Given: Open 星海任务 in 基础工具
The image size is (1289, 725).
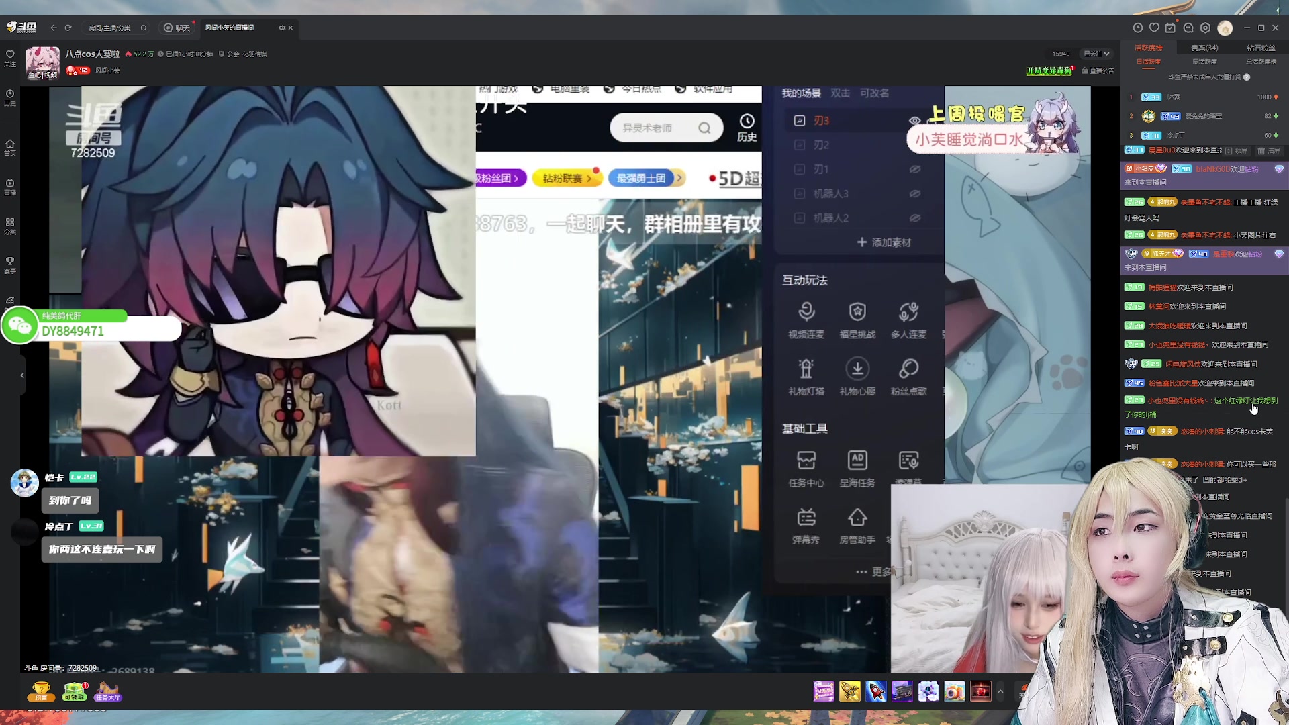Looking at the screenshot, I should point(857,469).
